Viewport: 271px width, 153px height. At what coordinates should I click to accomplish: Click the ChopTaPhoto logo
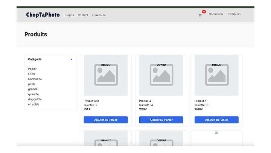click(43, 15)
